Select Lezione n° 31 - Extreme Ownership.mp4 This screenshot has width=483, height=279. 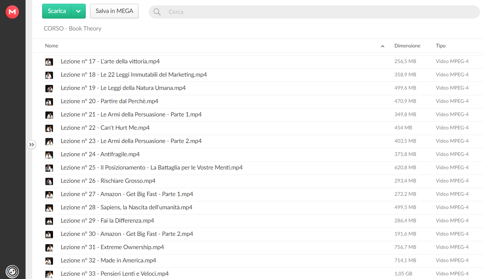pos(112,247)
